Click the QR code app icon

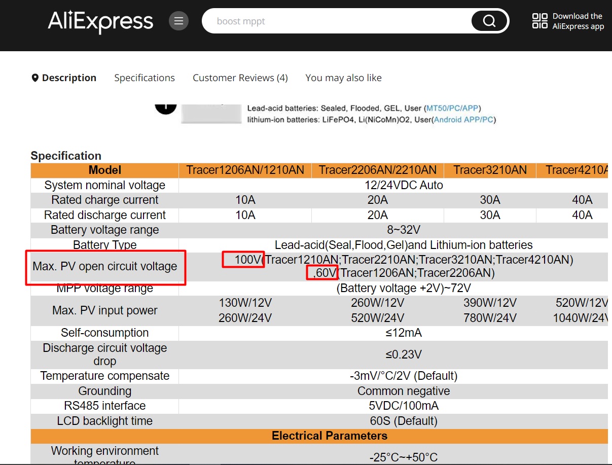click(539, 21)
